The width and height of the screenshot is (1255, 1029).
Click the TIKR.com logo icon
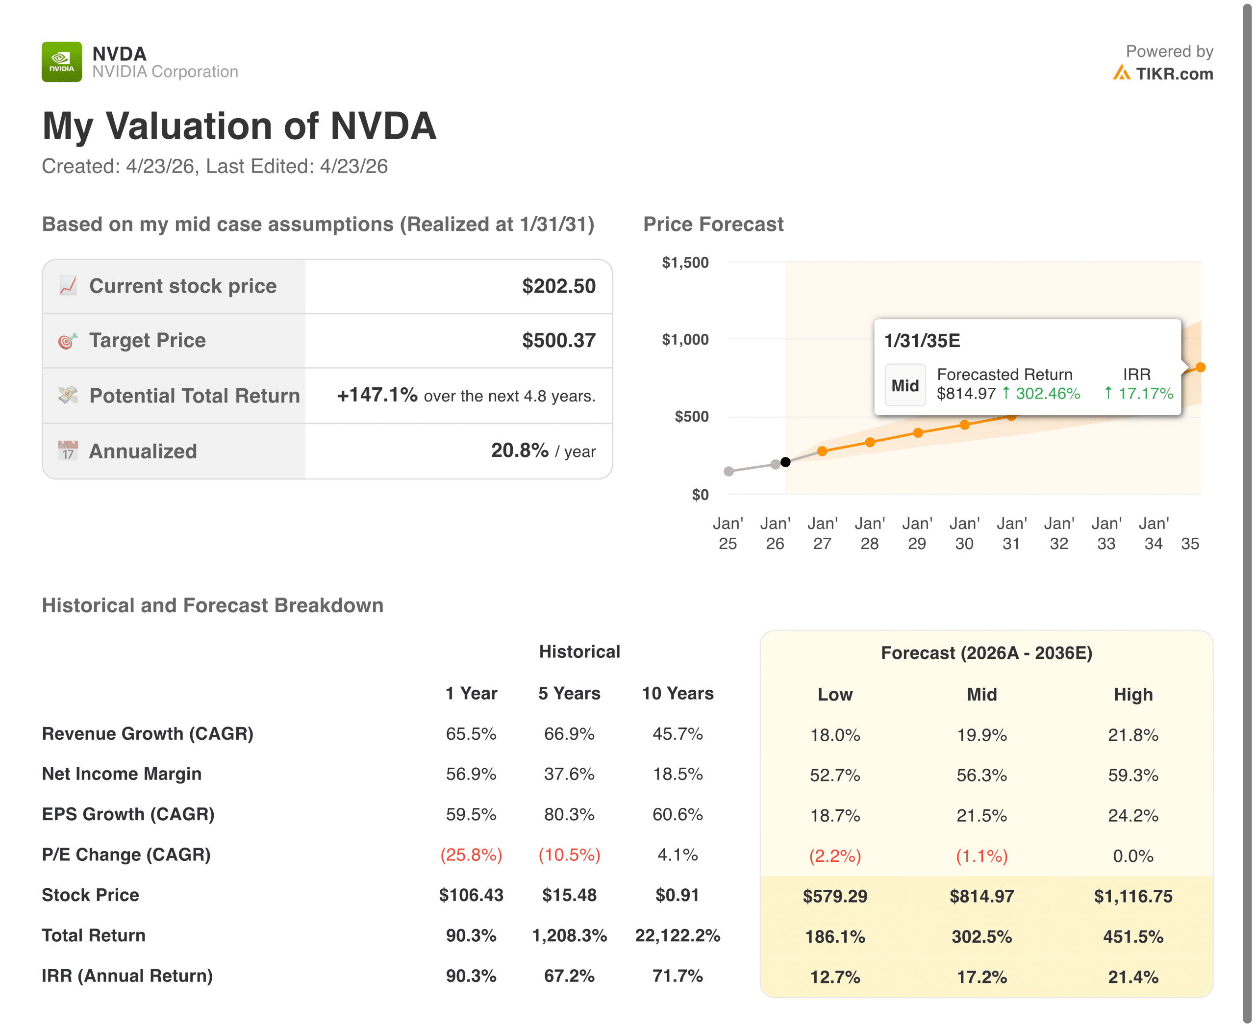[1121, 73]
